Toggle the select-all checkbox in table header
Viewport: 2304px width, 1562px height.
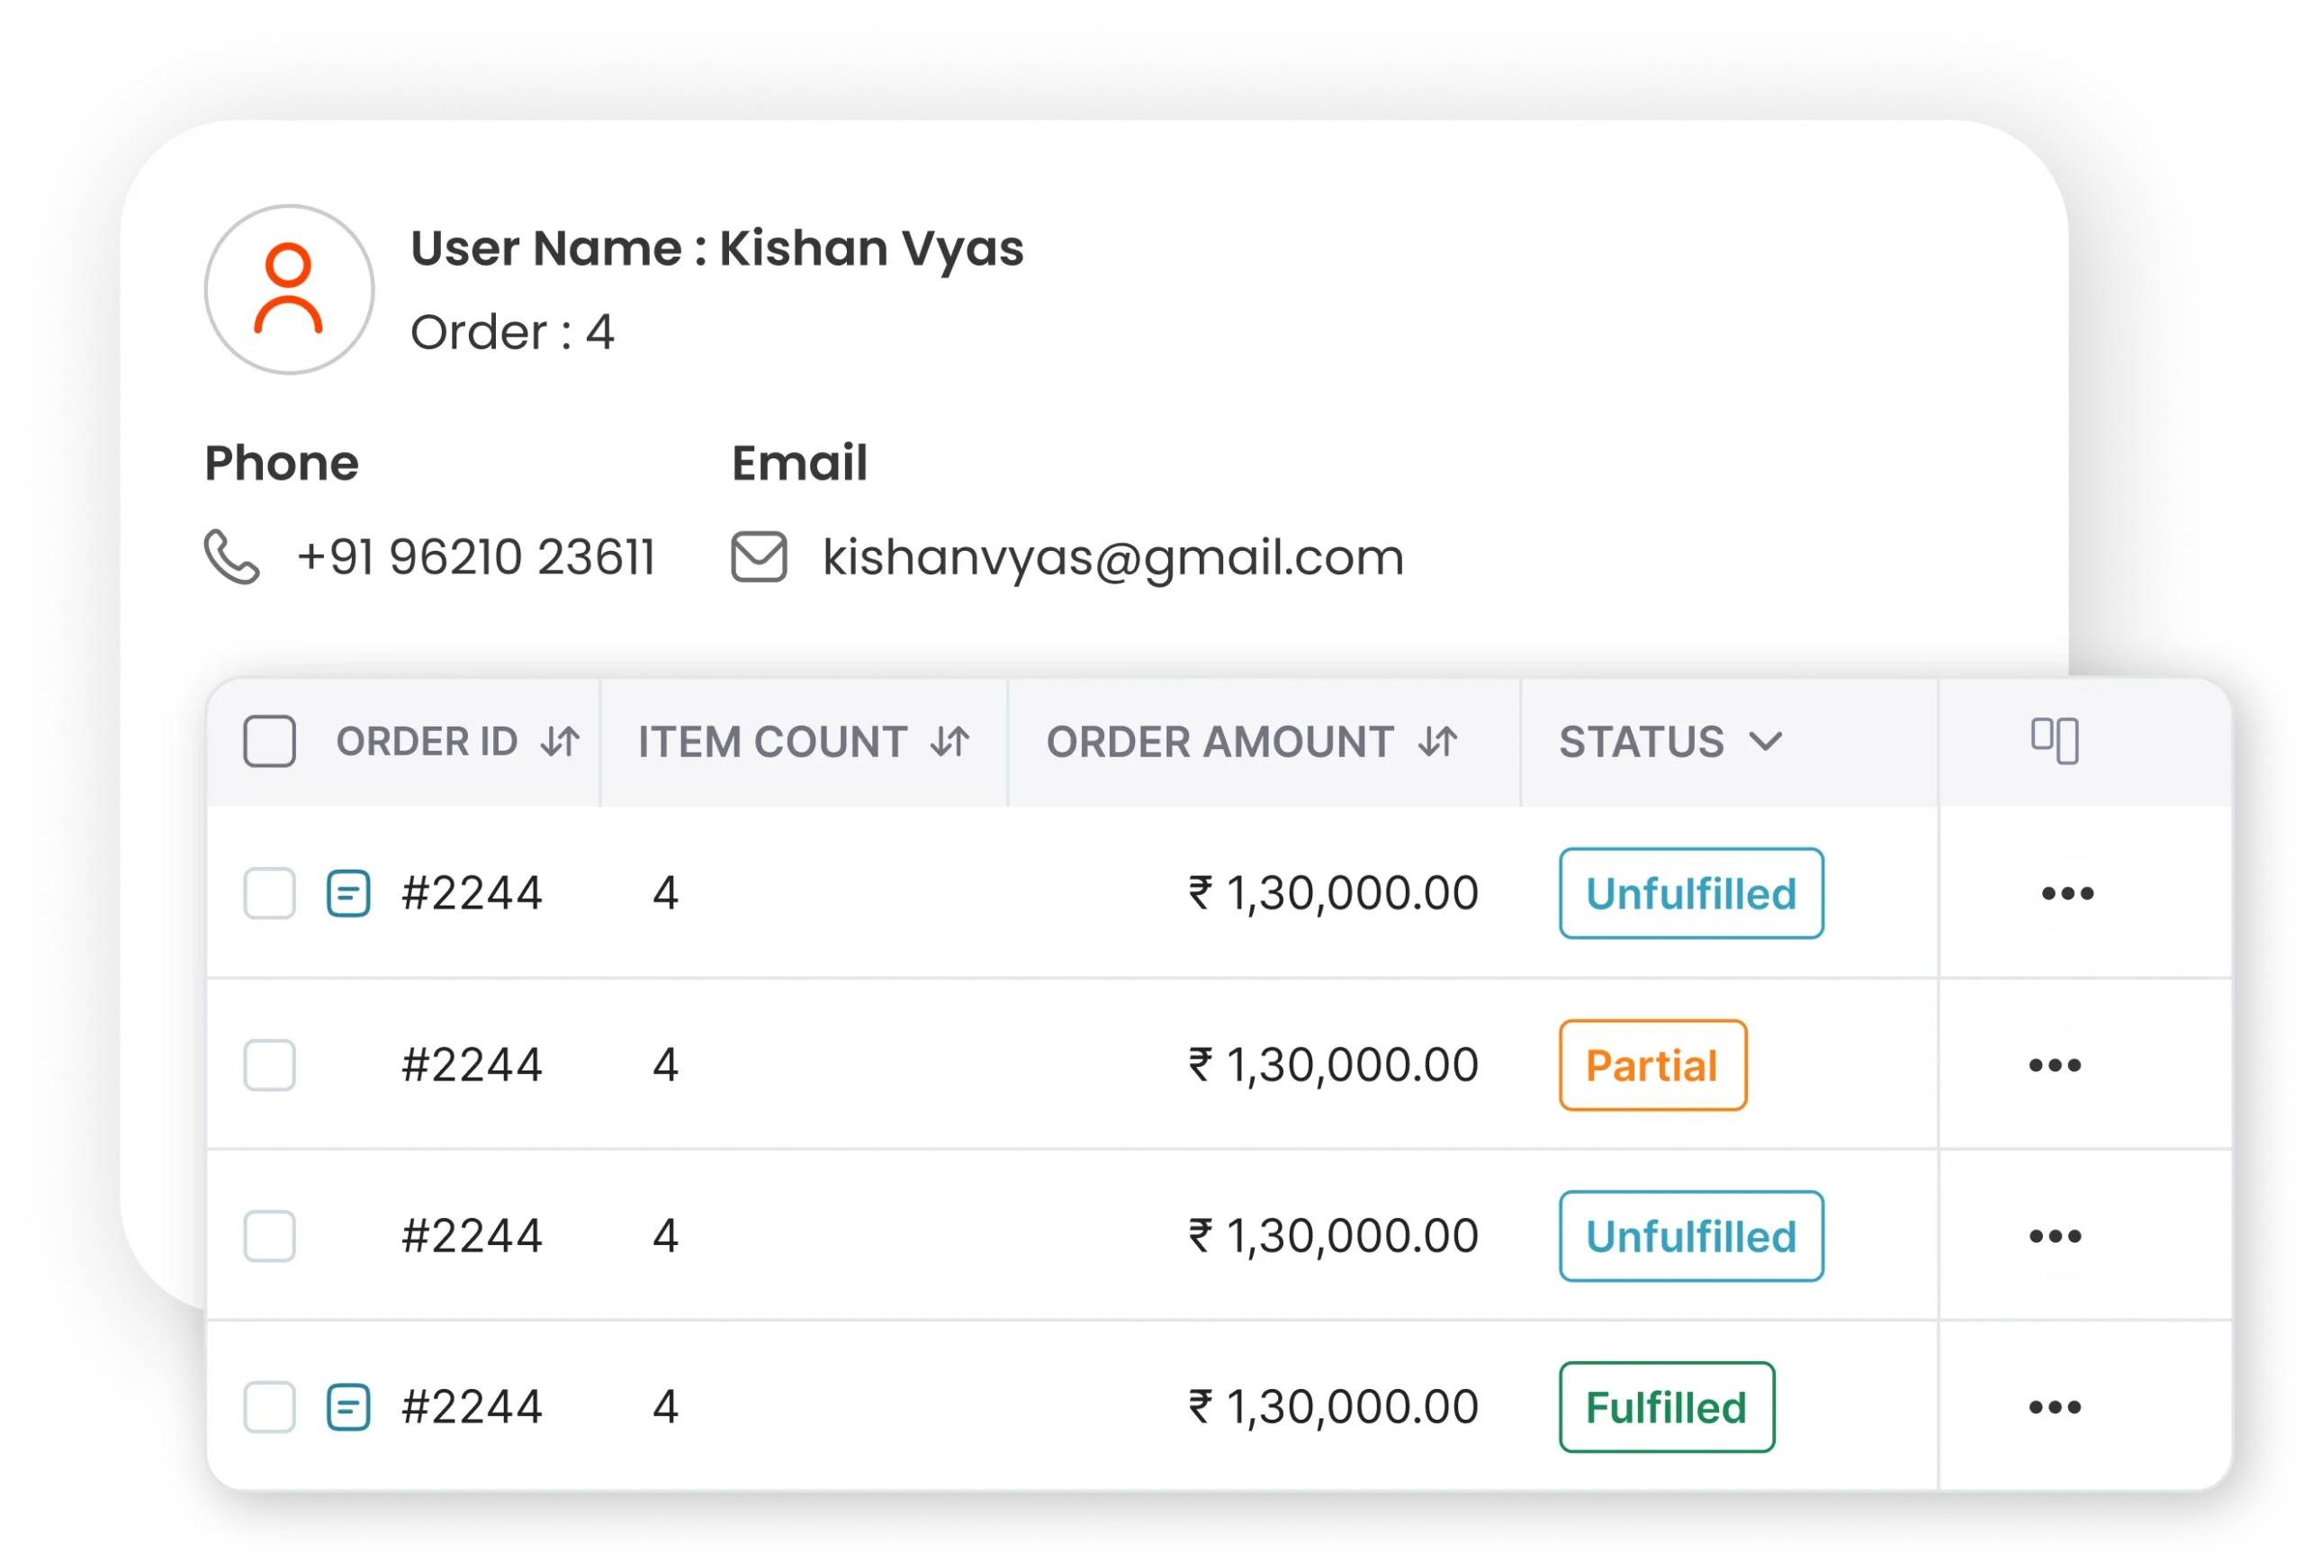click(x=270, y=741)
